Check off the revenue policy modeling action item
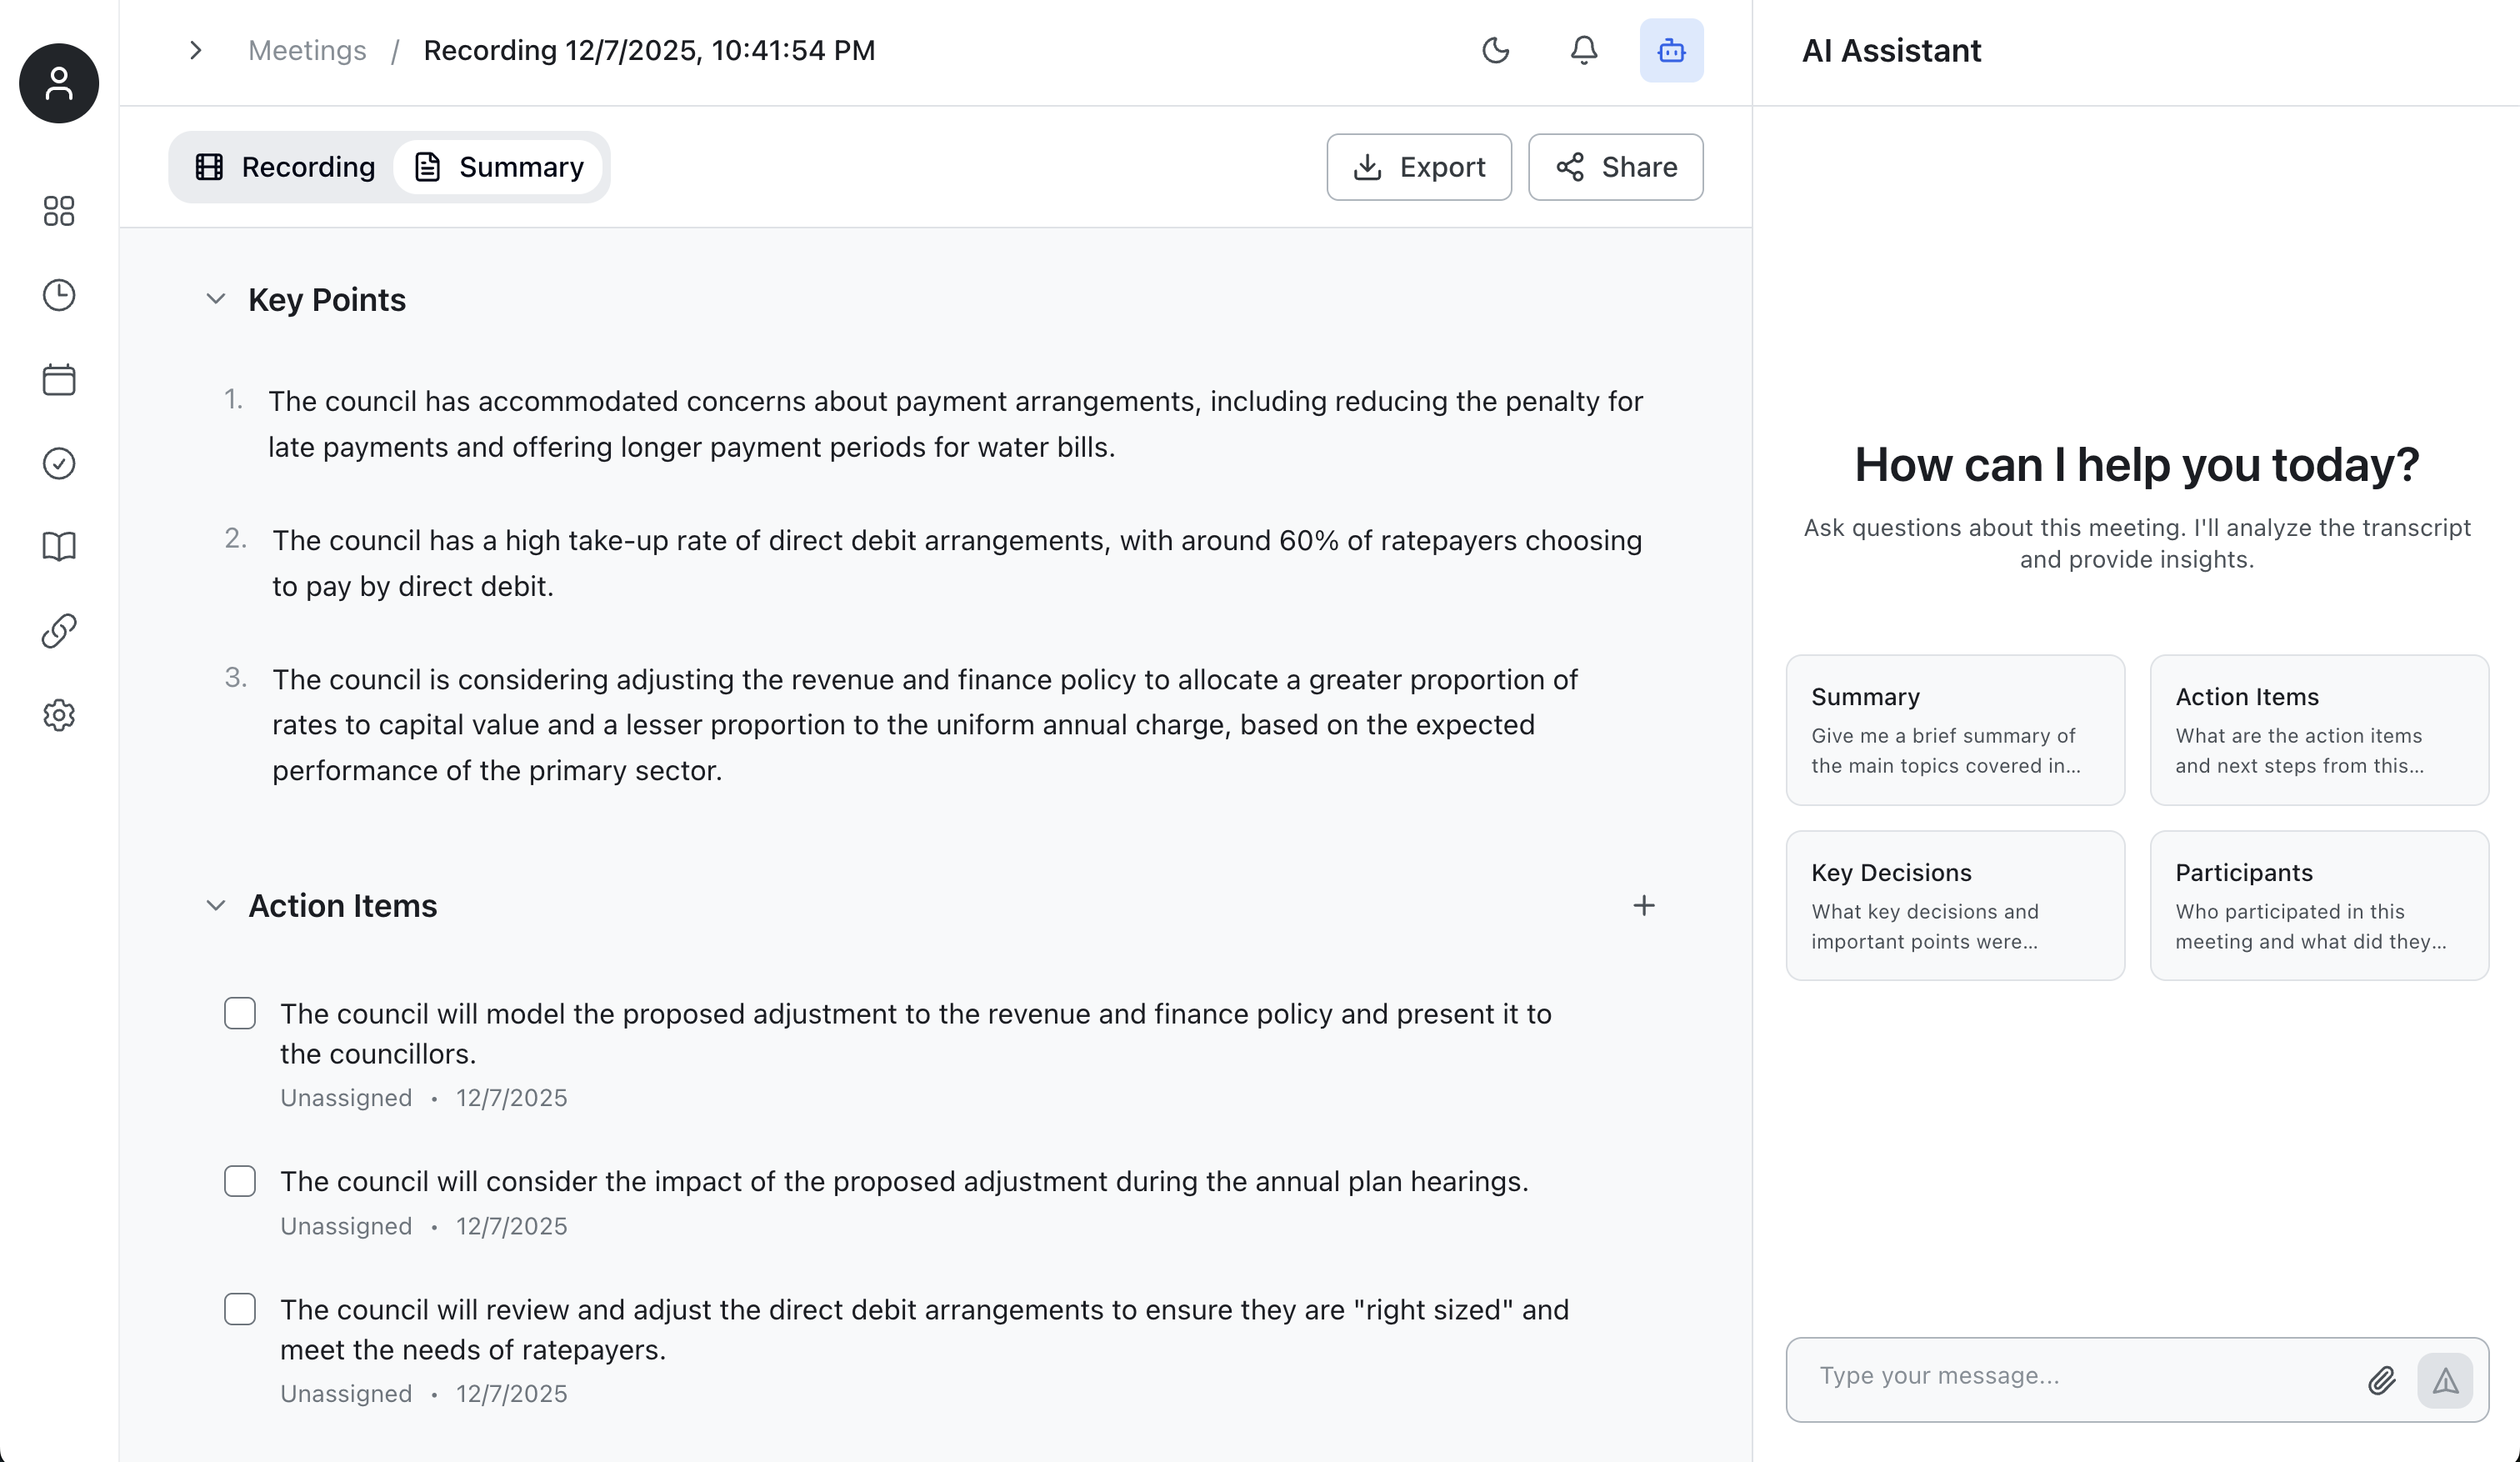 (240, 1013)
